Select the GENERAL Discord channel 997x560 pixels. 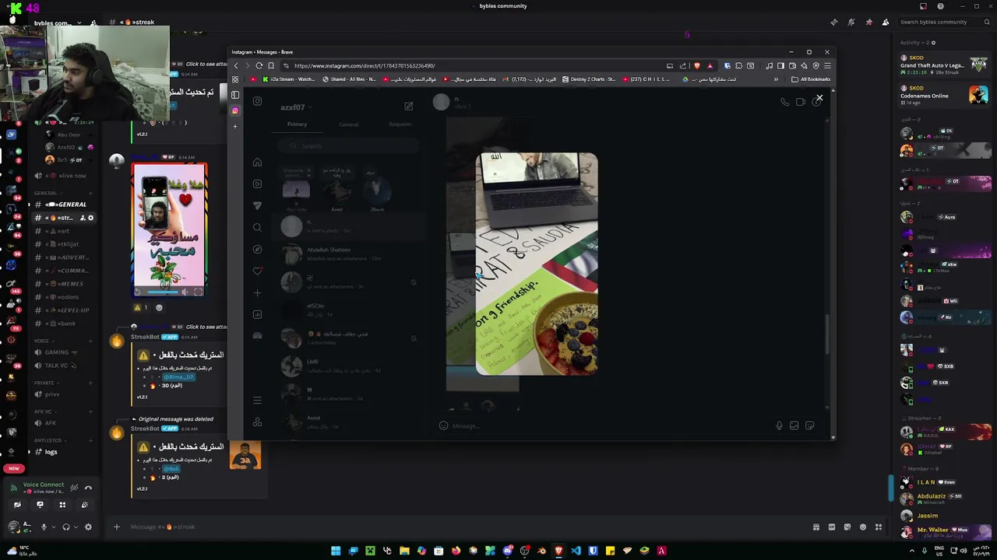tap(62, 205)
